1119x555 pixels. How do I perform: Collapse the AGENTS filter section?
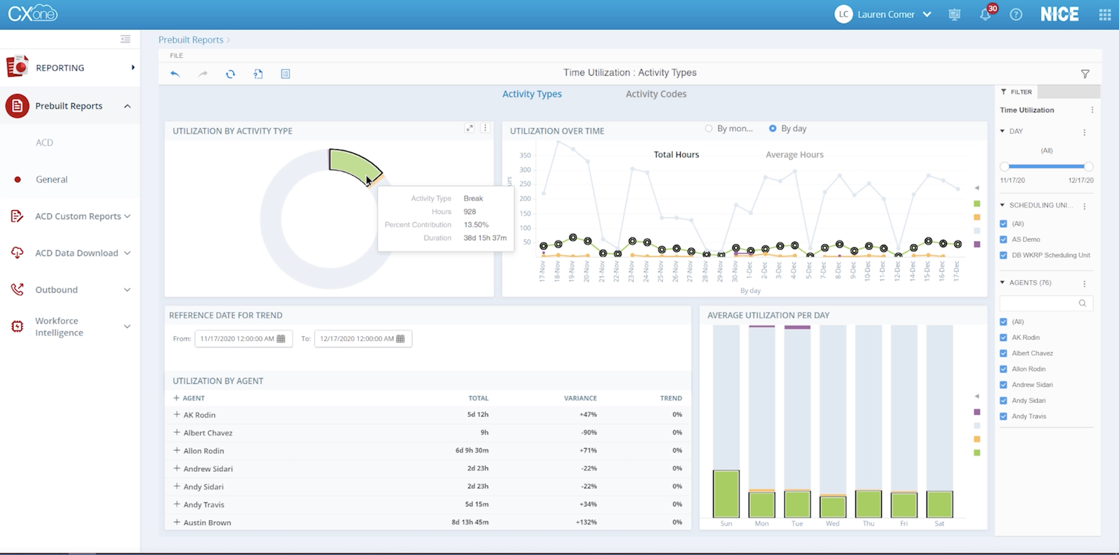pos(1003,283)
